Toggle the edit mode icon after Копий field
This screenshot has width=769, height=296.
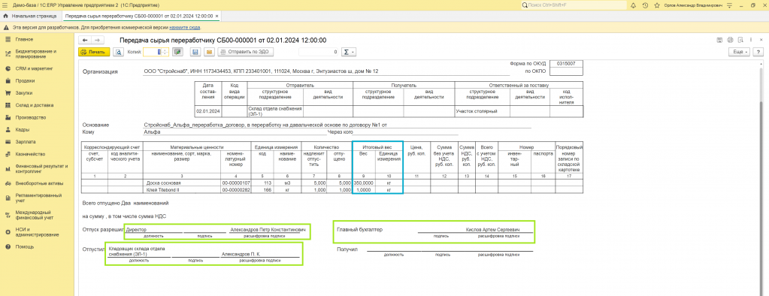177,51
